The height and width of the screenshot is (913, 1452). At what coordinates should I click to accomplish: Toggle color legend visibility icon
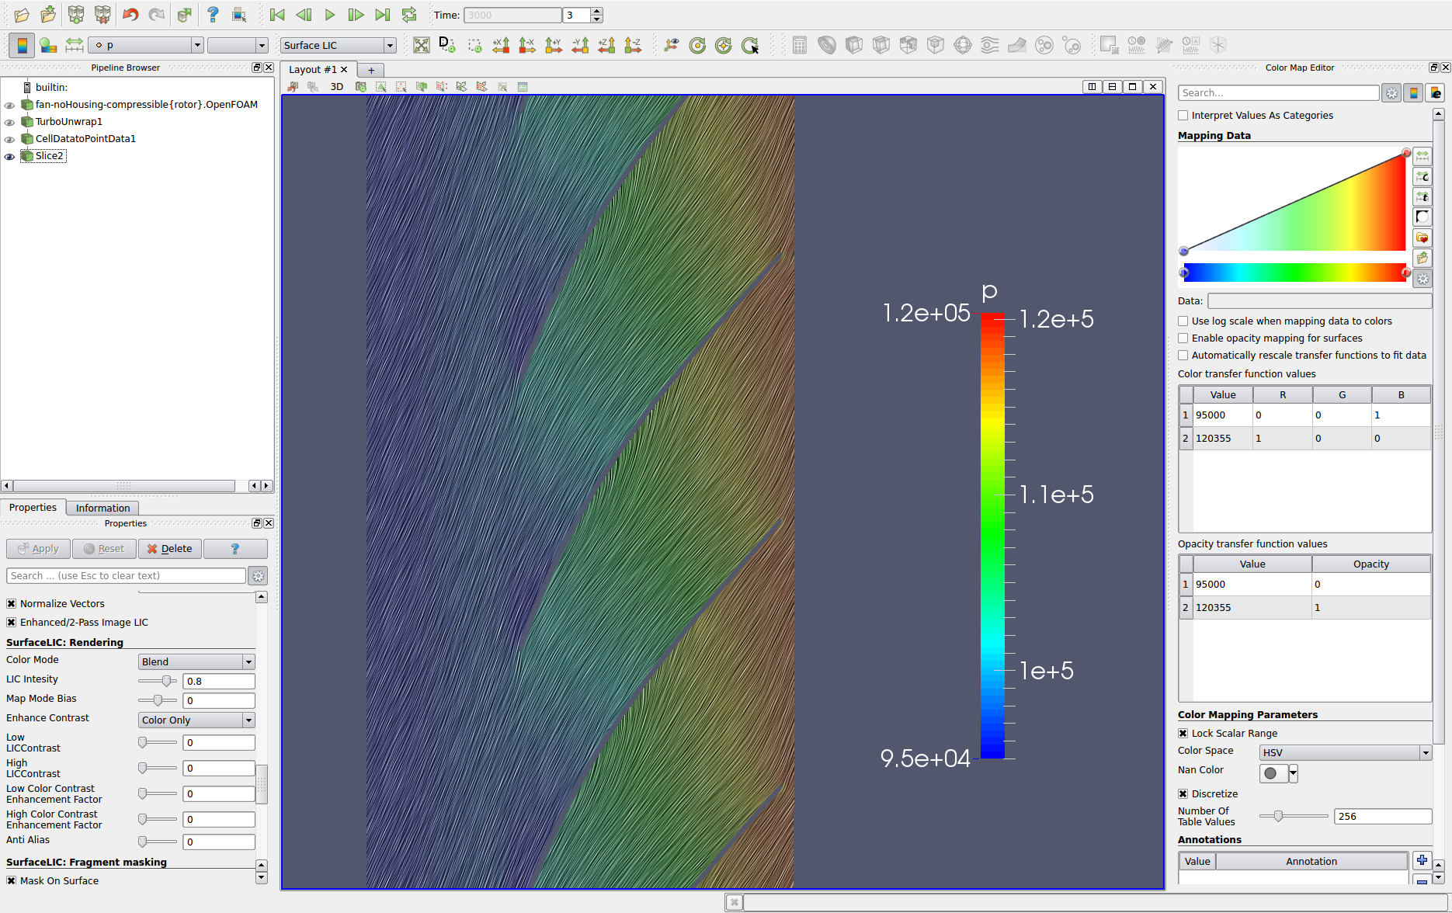click(23, 46)
